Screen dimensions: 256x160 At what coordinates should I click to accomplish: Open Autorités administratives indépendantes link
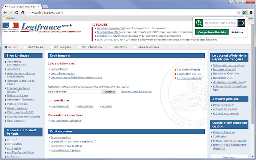[x=21, y=75]
